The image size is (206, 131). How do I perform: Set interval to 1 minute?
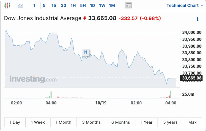point(34,6)
